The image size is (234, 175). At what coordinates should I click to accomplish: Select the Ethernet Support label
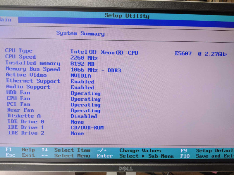(33, 81)
